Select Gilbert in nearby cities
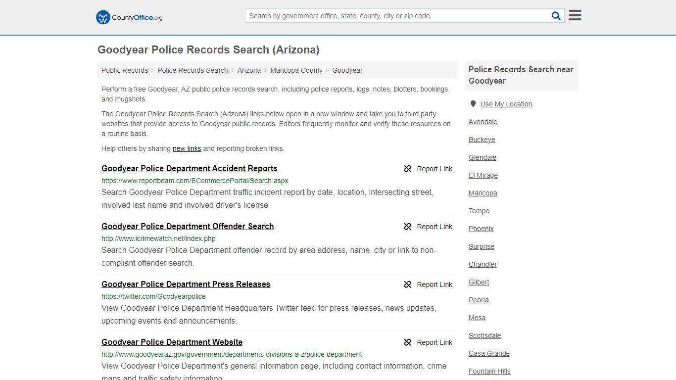 coord(479,282)
